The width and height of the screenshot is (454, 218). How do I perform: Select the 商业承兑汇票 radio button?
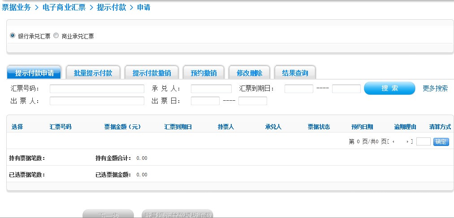(56, 36)
